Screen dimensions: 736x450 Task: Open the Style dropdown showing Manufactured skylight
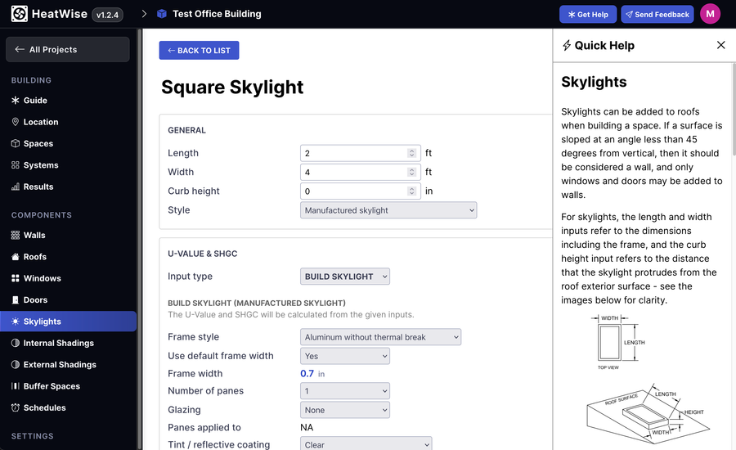(388, 210)
